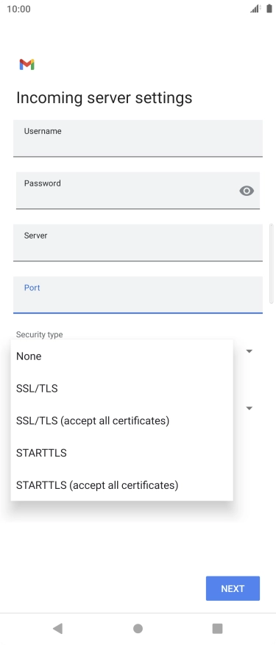The image size is (276, 645).
Task: Focus the Username input field
Action: click(x=138, y=138)
